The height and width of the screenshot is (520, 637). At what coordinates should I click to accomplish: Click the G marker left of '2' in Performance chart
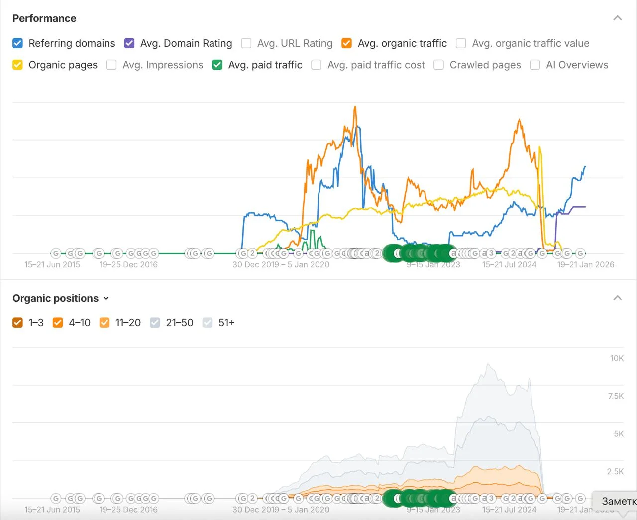242,253
